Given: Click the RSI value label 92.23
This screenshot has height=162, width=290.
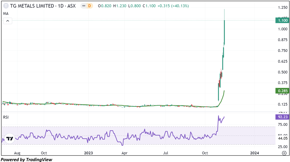Looking at the screenshot, I should [x=282, y=117].
